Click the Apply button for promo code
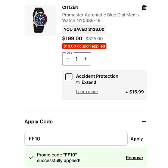 tap(137, 139)
